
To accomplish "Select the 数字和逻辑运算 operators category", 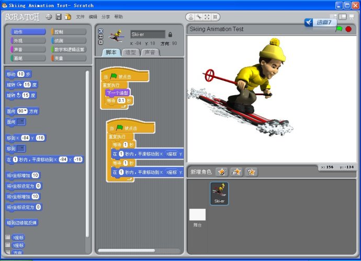I will 69,49.
